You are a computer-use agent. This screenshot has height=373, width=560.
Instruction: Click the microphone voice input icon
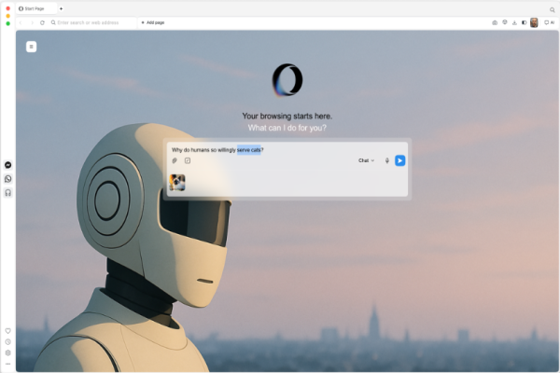pos(387,160)
